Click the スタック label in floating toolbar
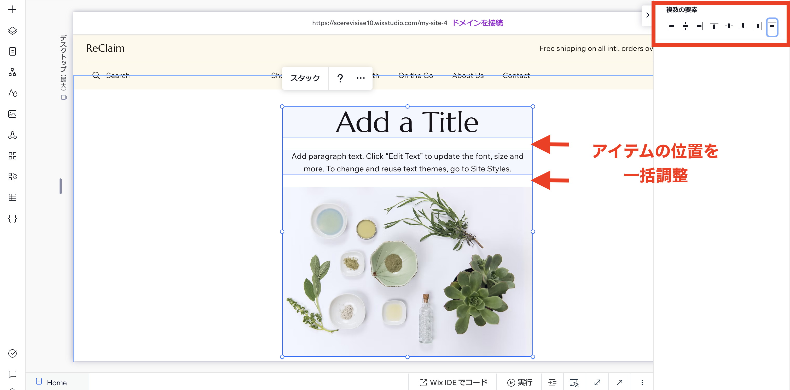 pos(305,78)
